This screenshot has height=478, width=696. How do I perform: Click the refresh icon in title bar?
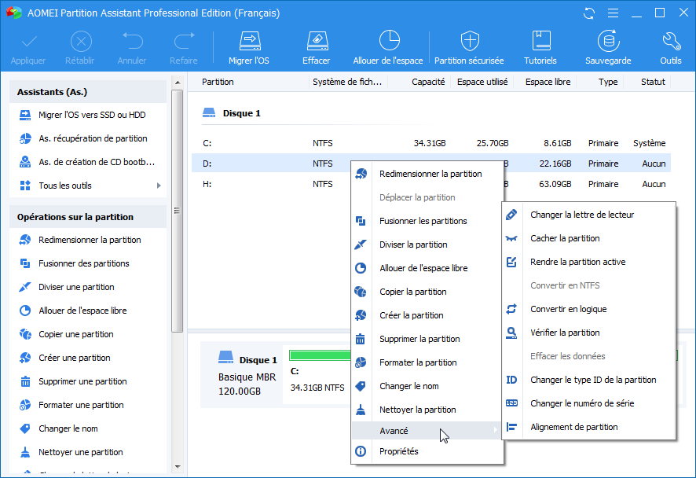[590, 13]
